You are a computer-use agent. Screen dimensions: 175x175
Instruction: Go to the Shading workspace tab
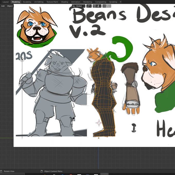point(65,2)
